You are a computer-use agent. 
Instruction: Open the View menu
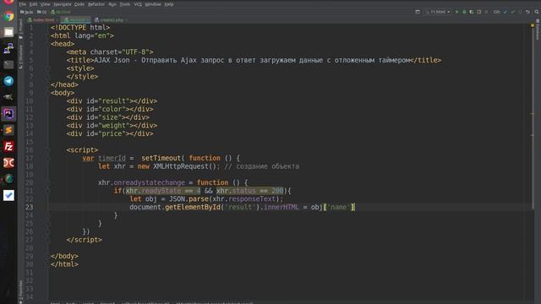click(45, 4)
